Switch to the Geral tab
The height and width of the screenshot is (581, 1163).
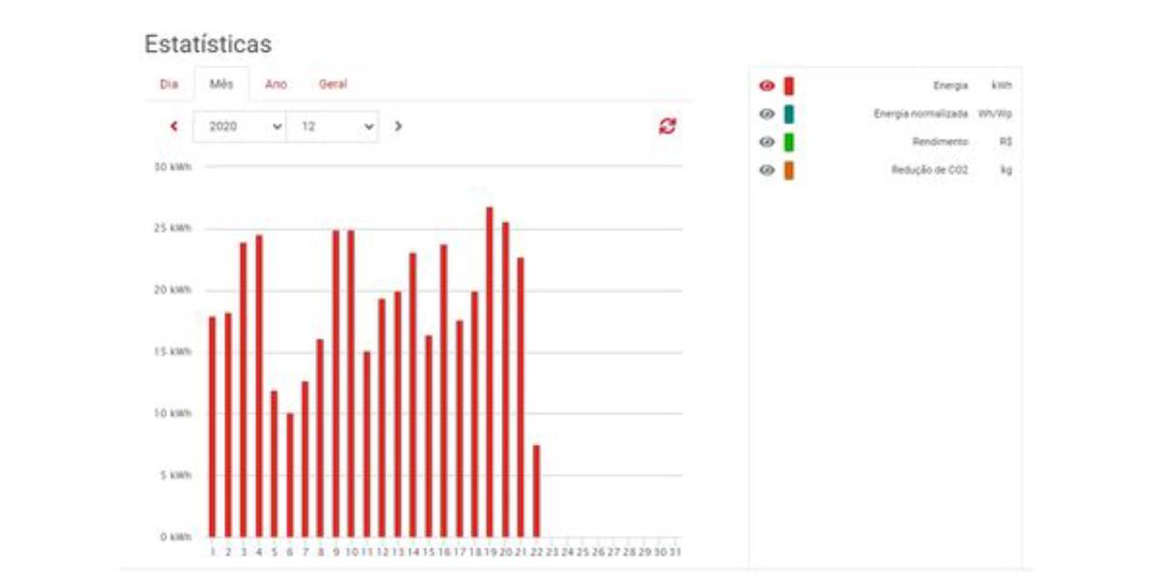coord(333,84)
